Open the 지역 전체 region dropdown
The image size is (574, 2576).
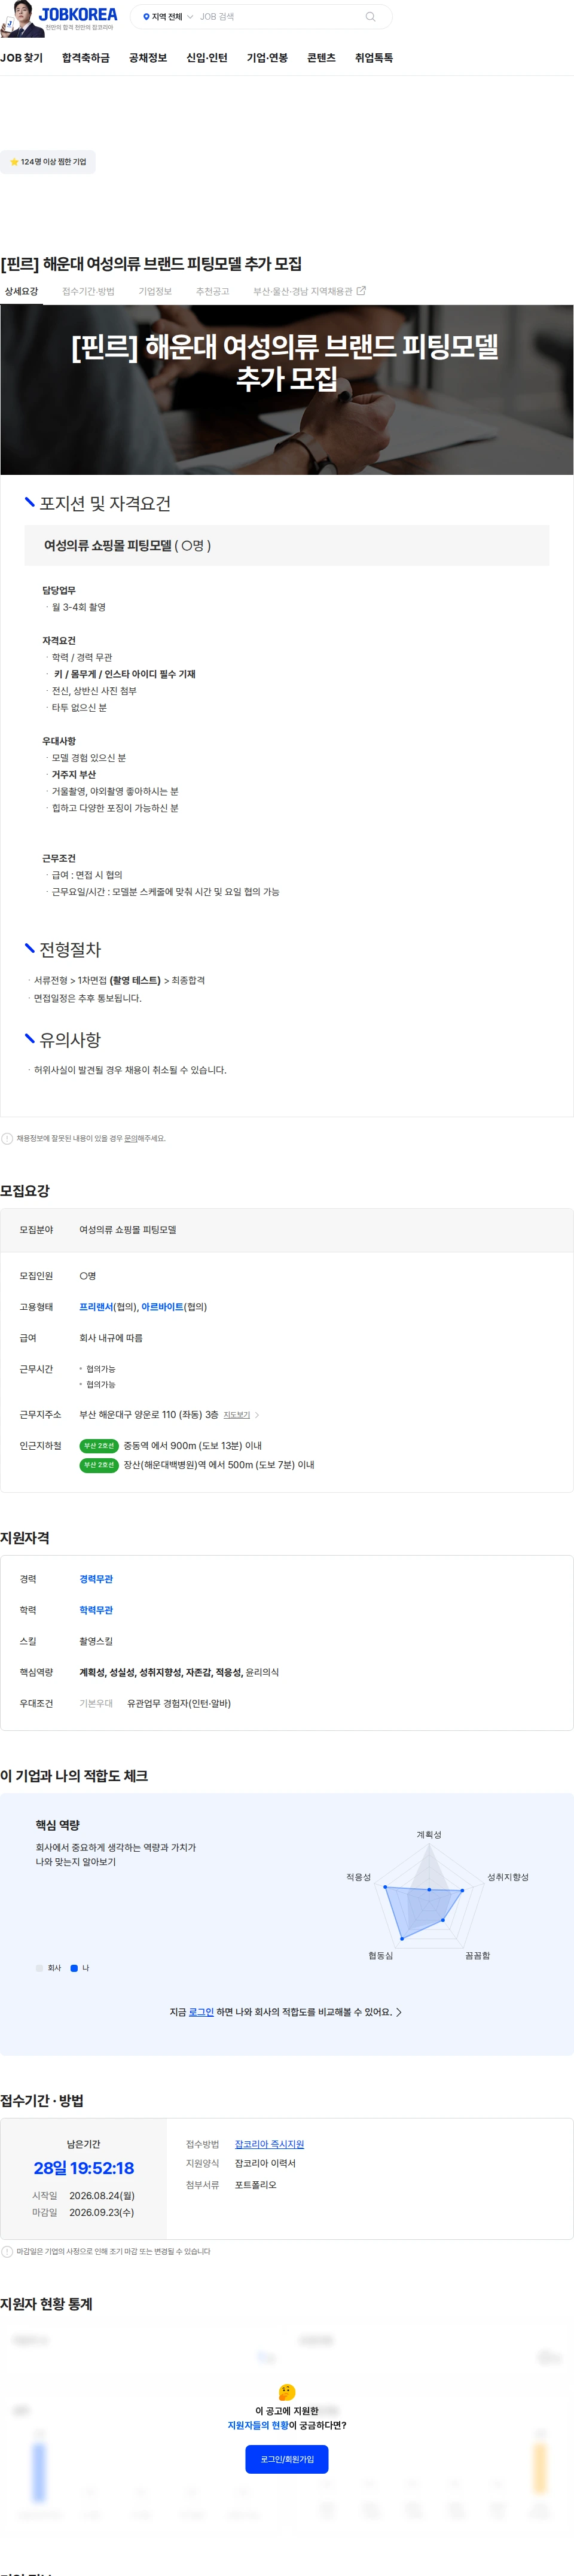(167, 17)
